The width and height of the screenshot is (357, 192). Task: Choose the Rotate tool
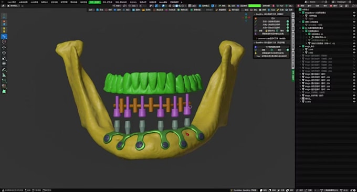(4, 53)
